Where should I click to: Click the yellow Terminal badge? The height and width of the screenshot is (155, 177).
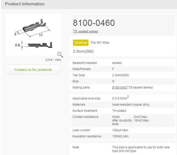tap(80, 43)
